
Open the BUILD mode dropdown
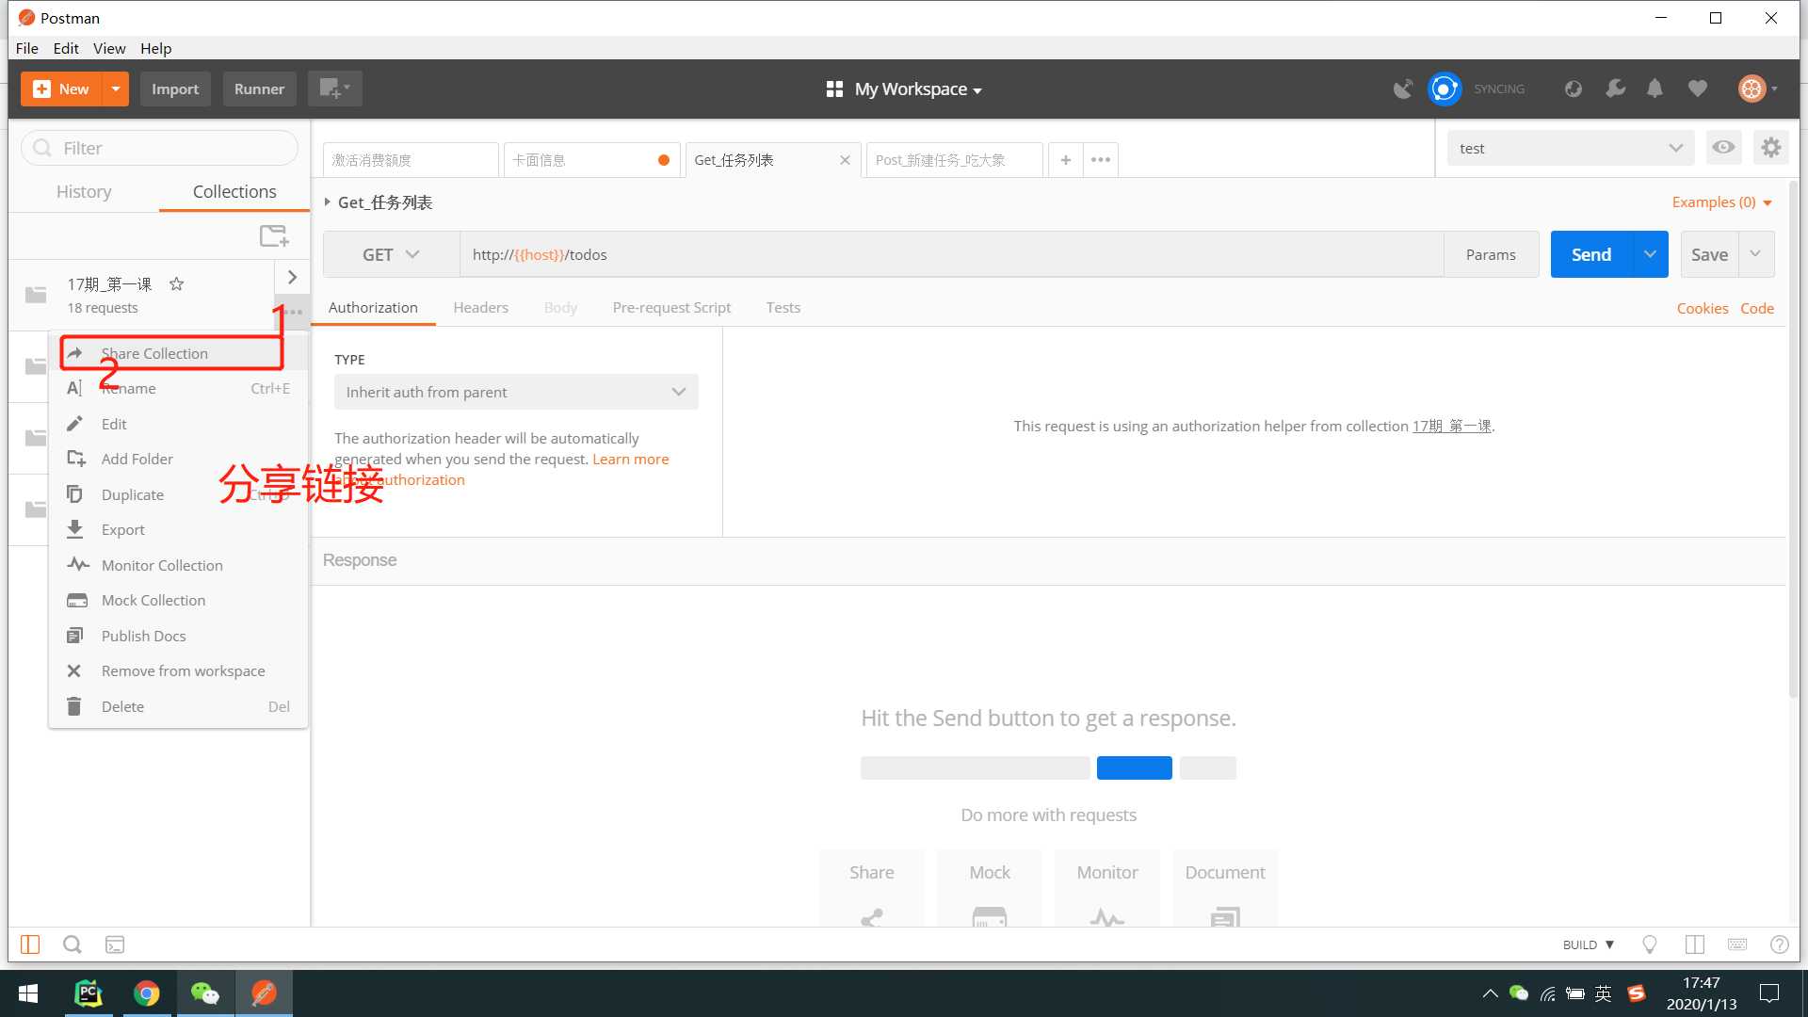[x=1589, y=944]
